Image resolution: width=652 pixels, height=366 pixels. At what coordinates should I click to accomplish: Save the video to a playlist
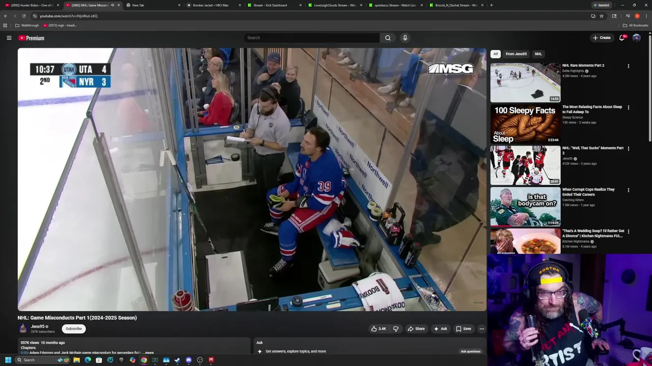pyautogui.click(x=463, y=329)
